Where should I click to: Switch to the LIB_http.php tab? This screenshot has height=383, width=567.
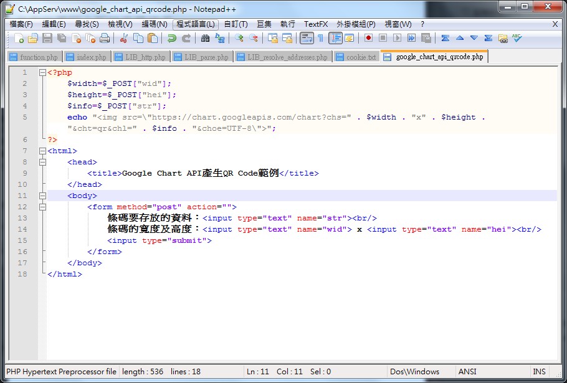tap(141, 57)
